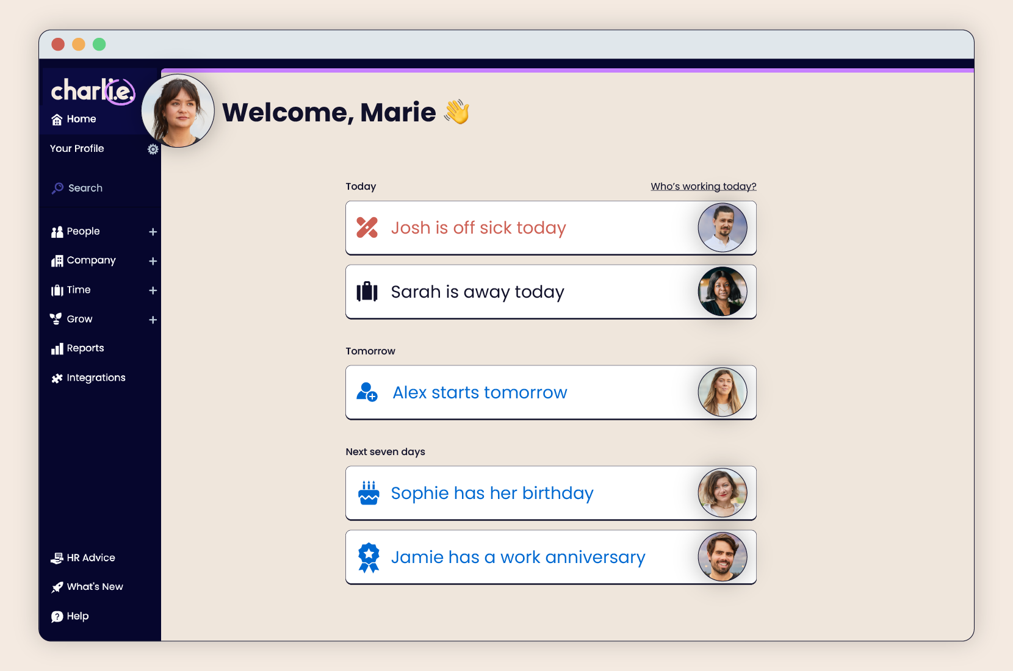The height and width of the screenshot is (671, 1013).
Task: Click the sick-leave plaster icon on Josh's card
Action: point(368,227)
